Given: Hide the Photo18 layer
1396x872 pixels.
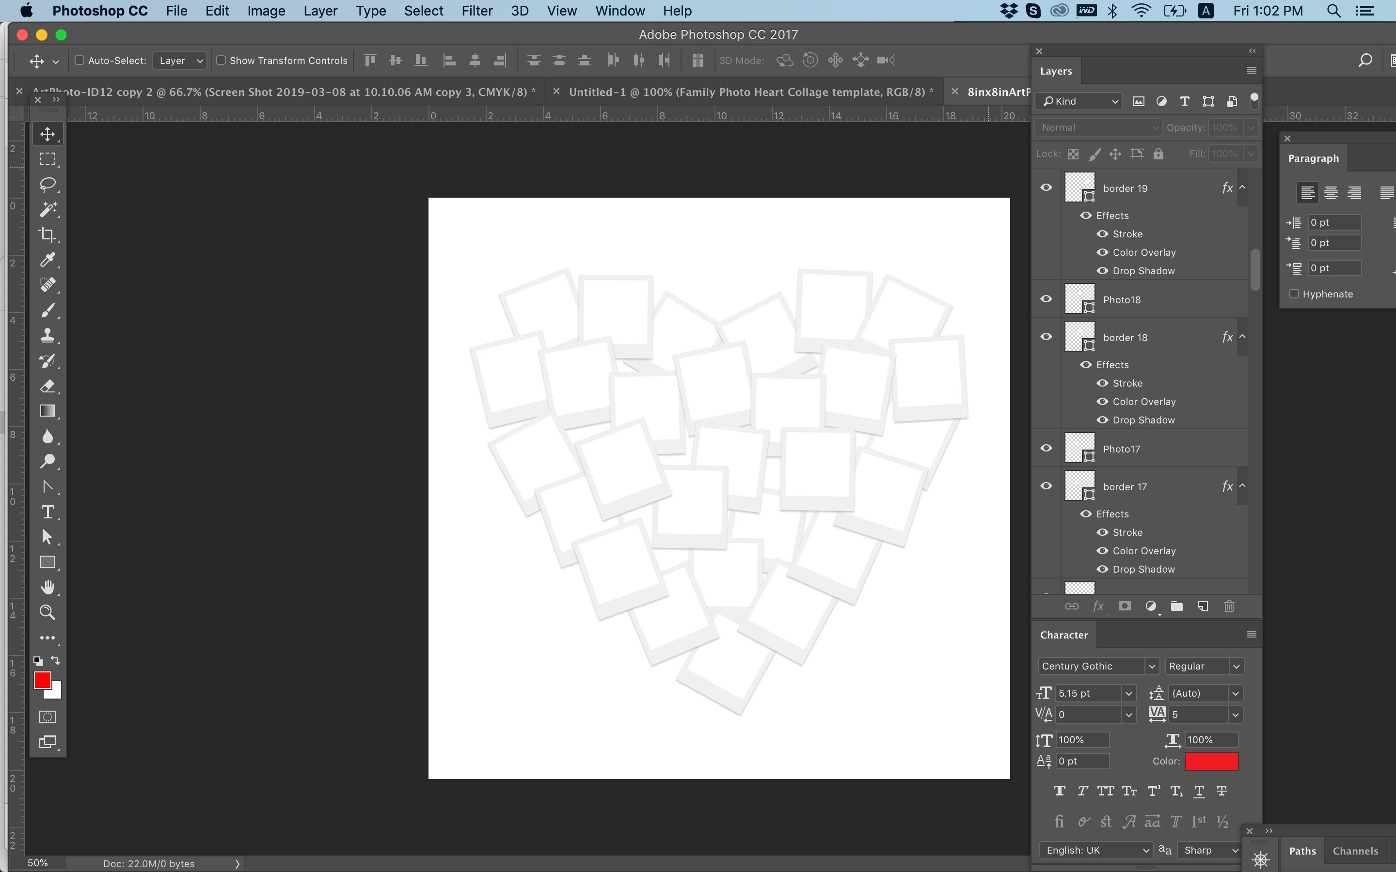Looking at the screenshot, I should 1046,299.
